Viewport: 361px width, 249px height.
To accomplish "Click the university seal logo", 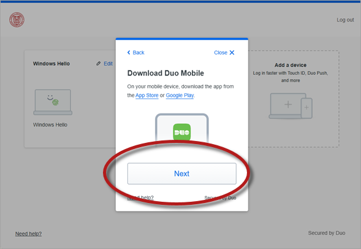I will click(17, 20).
